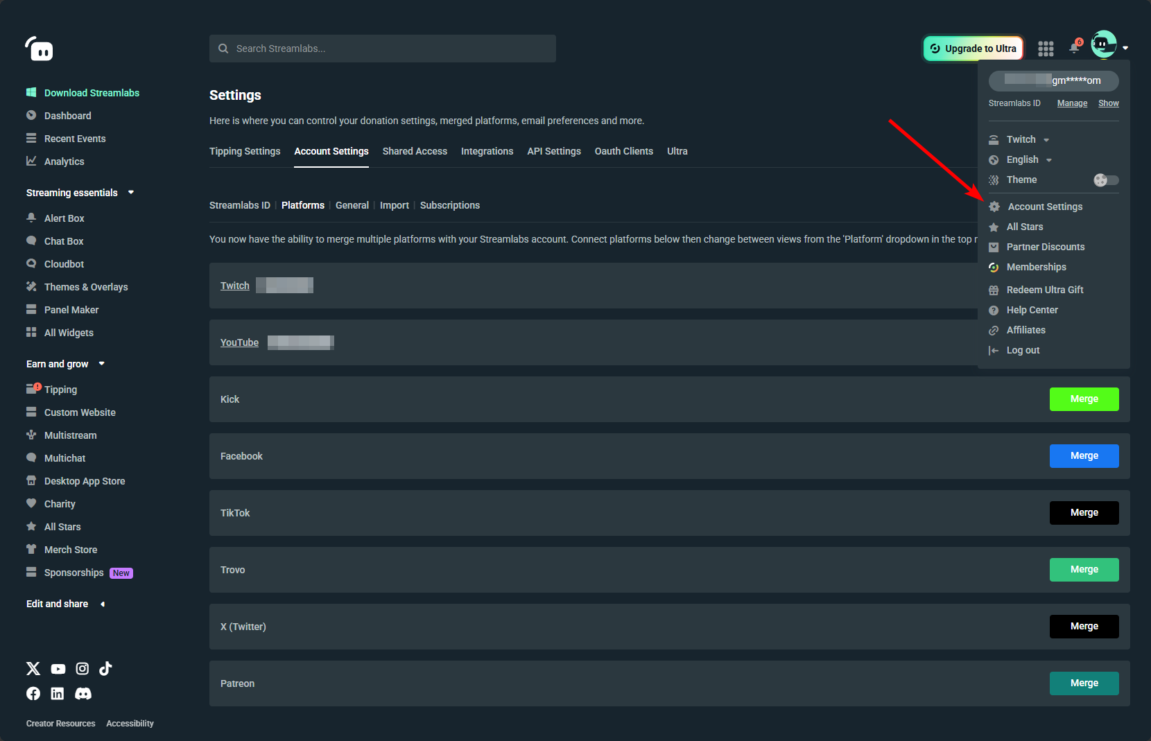Click the Desktop App Store icon
The height and width of the screenshot is (741, 1151).
click(31, 480)
